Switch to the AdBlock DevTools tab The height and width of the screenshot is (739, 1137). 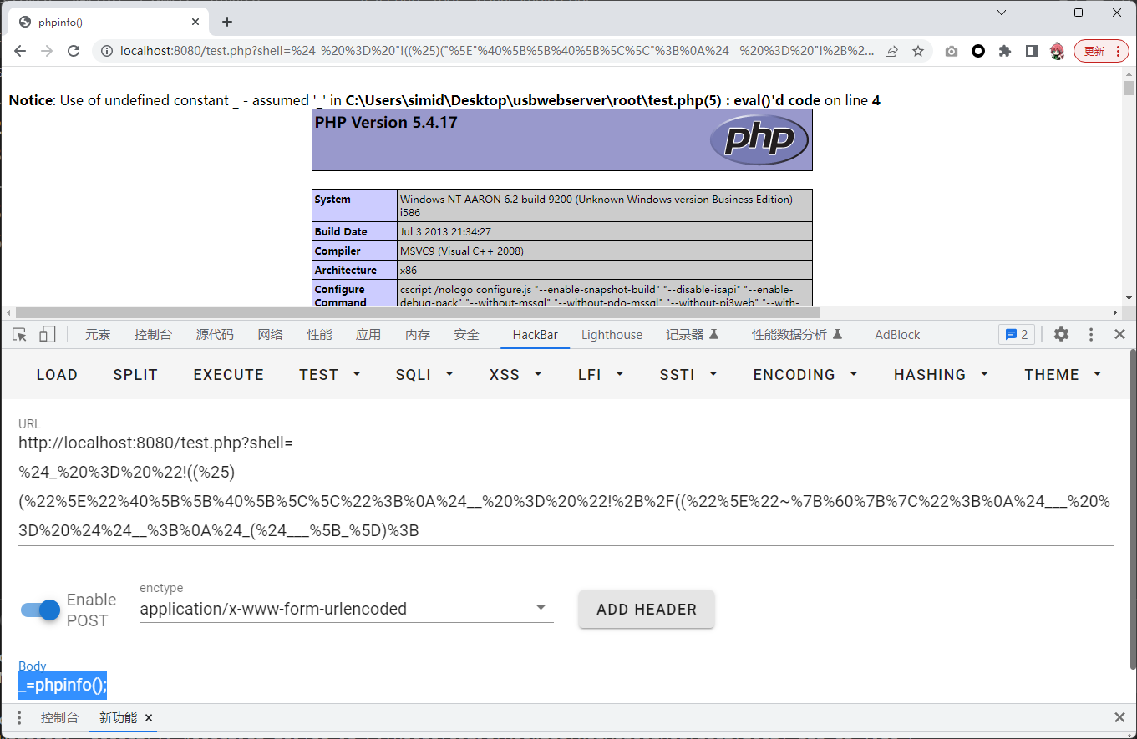pos(897,335)
